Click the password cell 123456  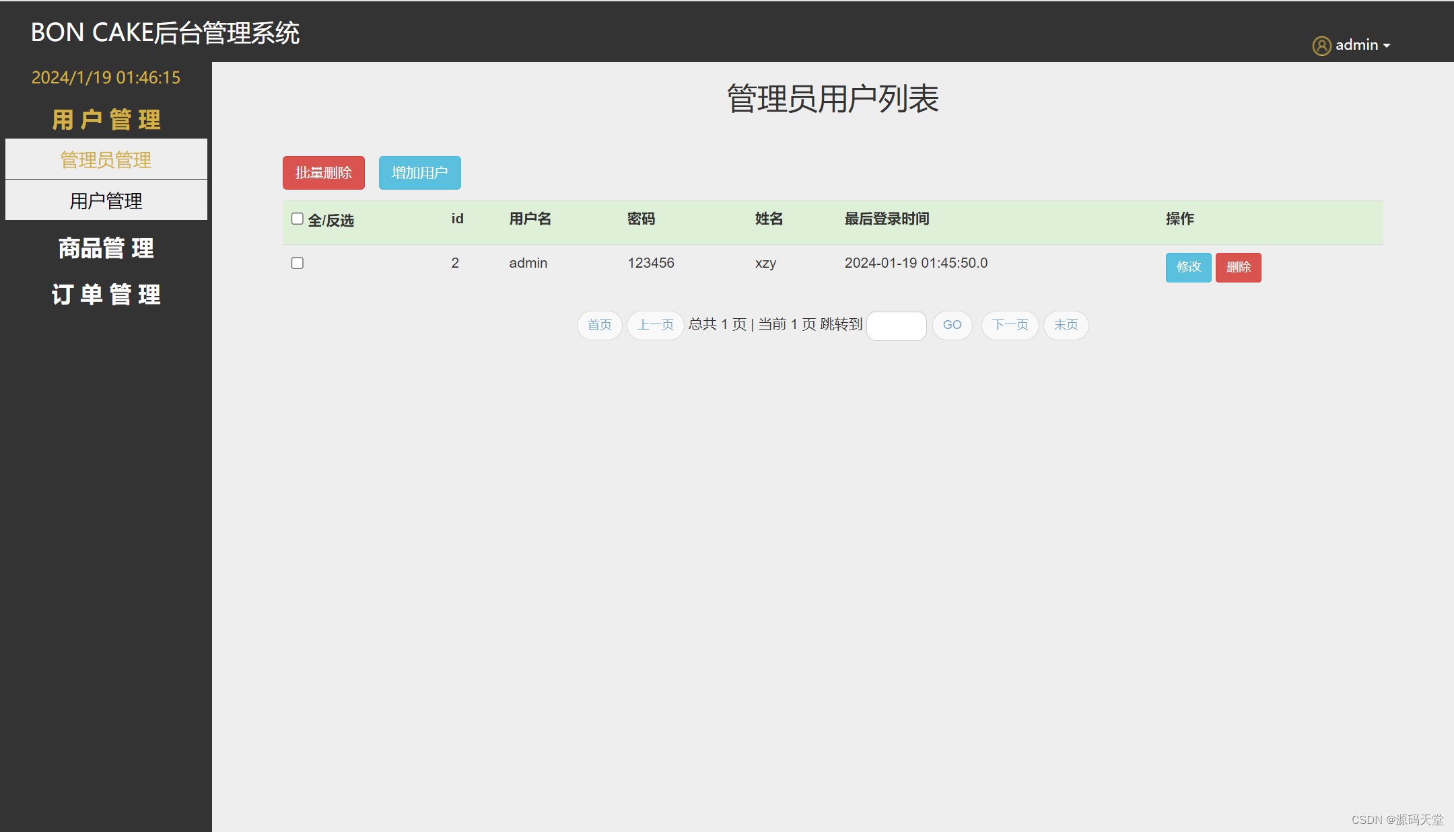(651, 263)
